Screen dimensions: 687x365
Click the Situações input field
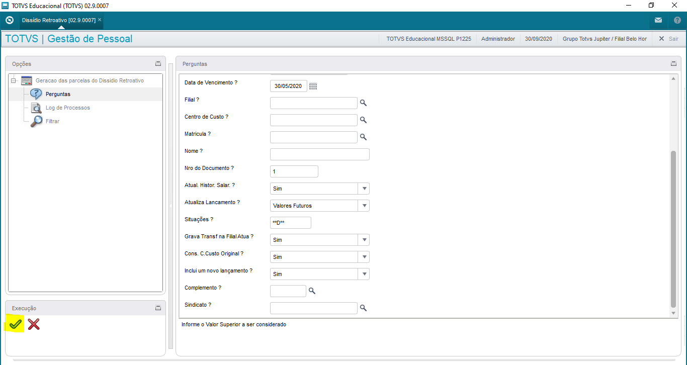pyautogui.click(x=291, y=223)
